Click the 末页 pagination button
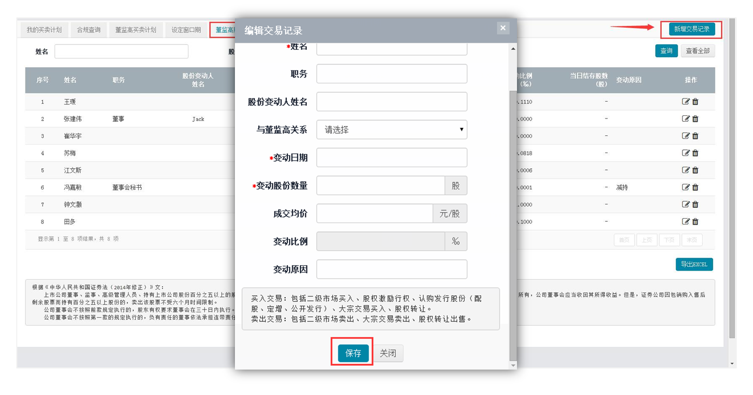This screenshot has height=395, width=753. click(692, 240)
